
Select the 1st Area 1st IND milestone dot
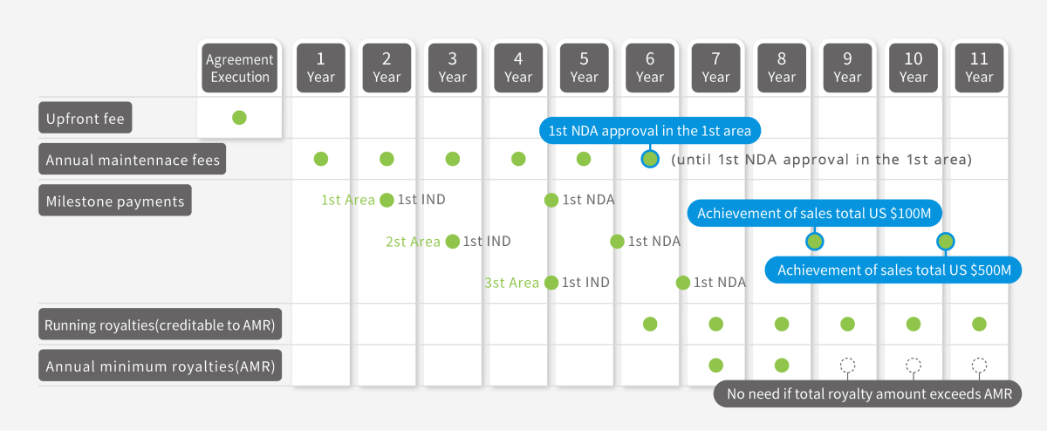click(387, 200)
